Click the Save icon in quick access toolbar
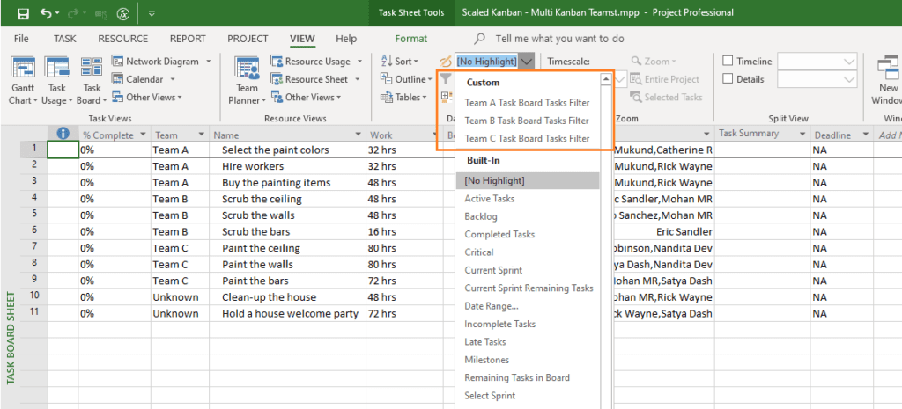The image size is (902, 409). click(24, 13)
